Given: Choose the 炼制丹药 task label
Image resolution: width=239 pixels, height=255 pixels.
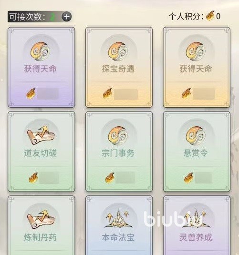Looking at the screenshot, I should pyautogui.click(x=41, y=237).
